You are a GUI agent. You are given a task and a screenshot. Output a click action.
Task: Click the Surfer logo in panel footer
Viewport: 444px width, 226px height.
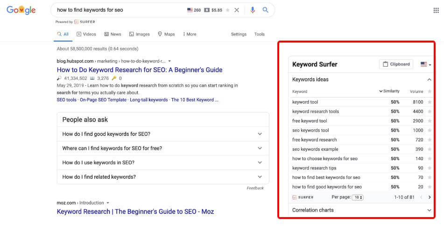303,197
